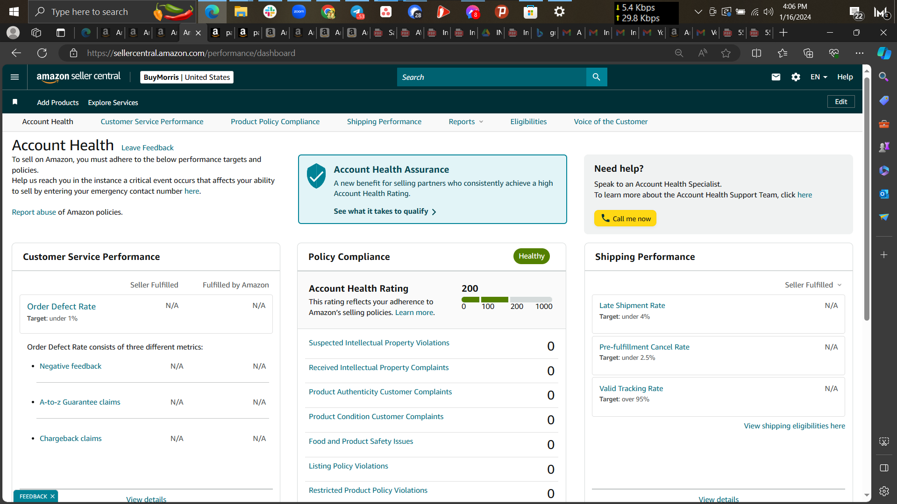
Task: Open the Seller Central hamburger menu
Action: pyautogui.click(x=14, y=77)
